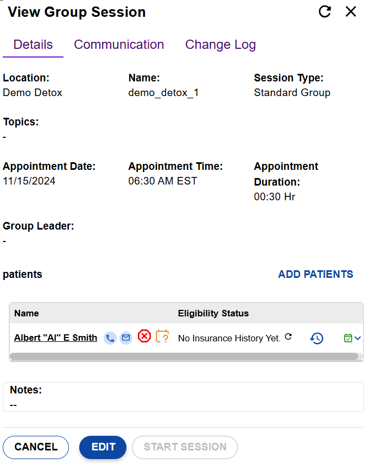368x464 pixels.
Task: Switch to the Details tab
Action: click(x=33, y=45)
